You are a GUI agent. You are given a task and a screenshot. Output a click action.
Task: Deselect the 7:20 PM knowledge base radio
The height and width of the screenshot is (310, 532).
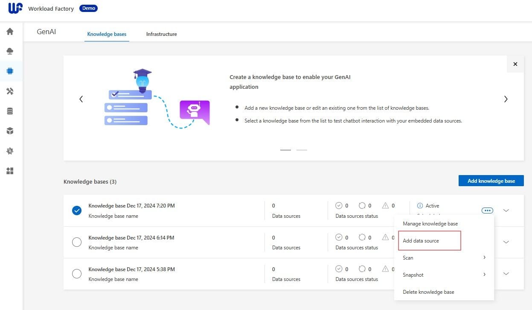(77, 211)
